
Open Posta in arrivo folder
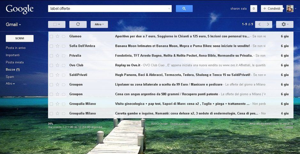click(x=16, y=48)
